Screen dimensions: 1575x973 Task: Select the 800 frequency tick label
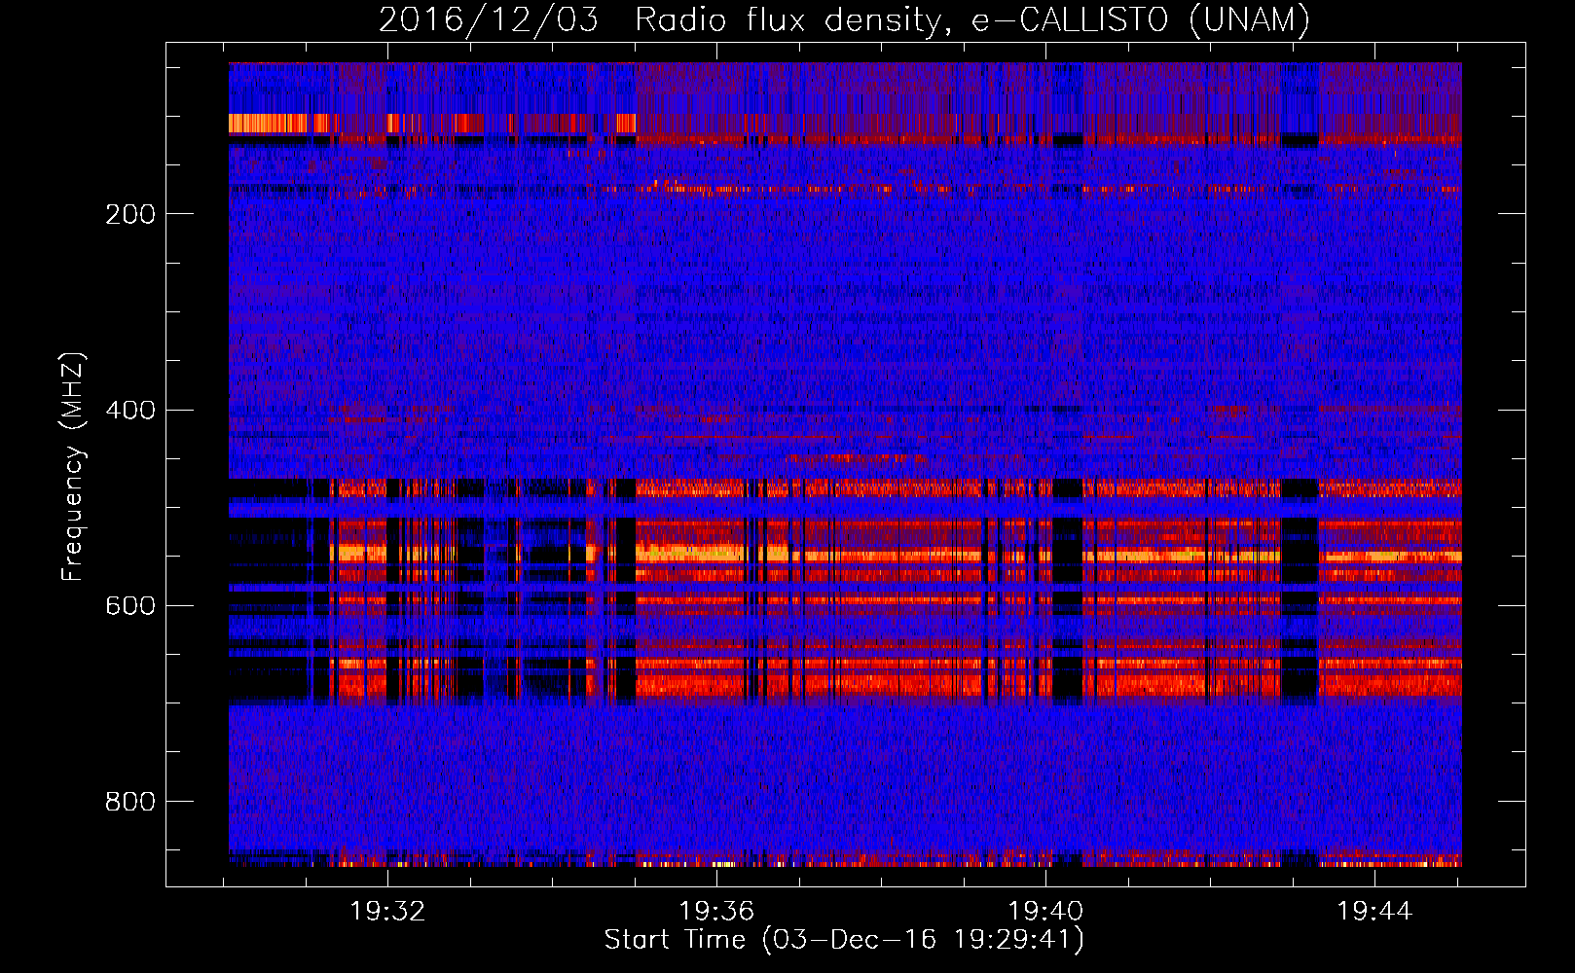pos(130,802)
